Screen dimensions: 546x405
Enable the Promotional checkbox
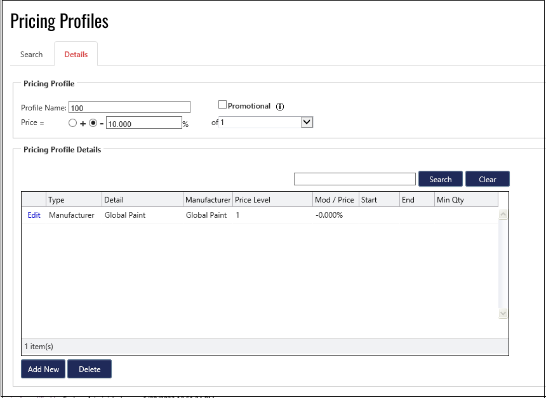pos(223,105)
